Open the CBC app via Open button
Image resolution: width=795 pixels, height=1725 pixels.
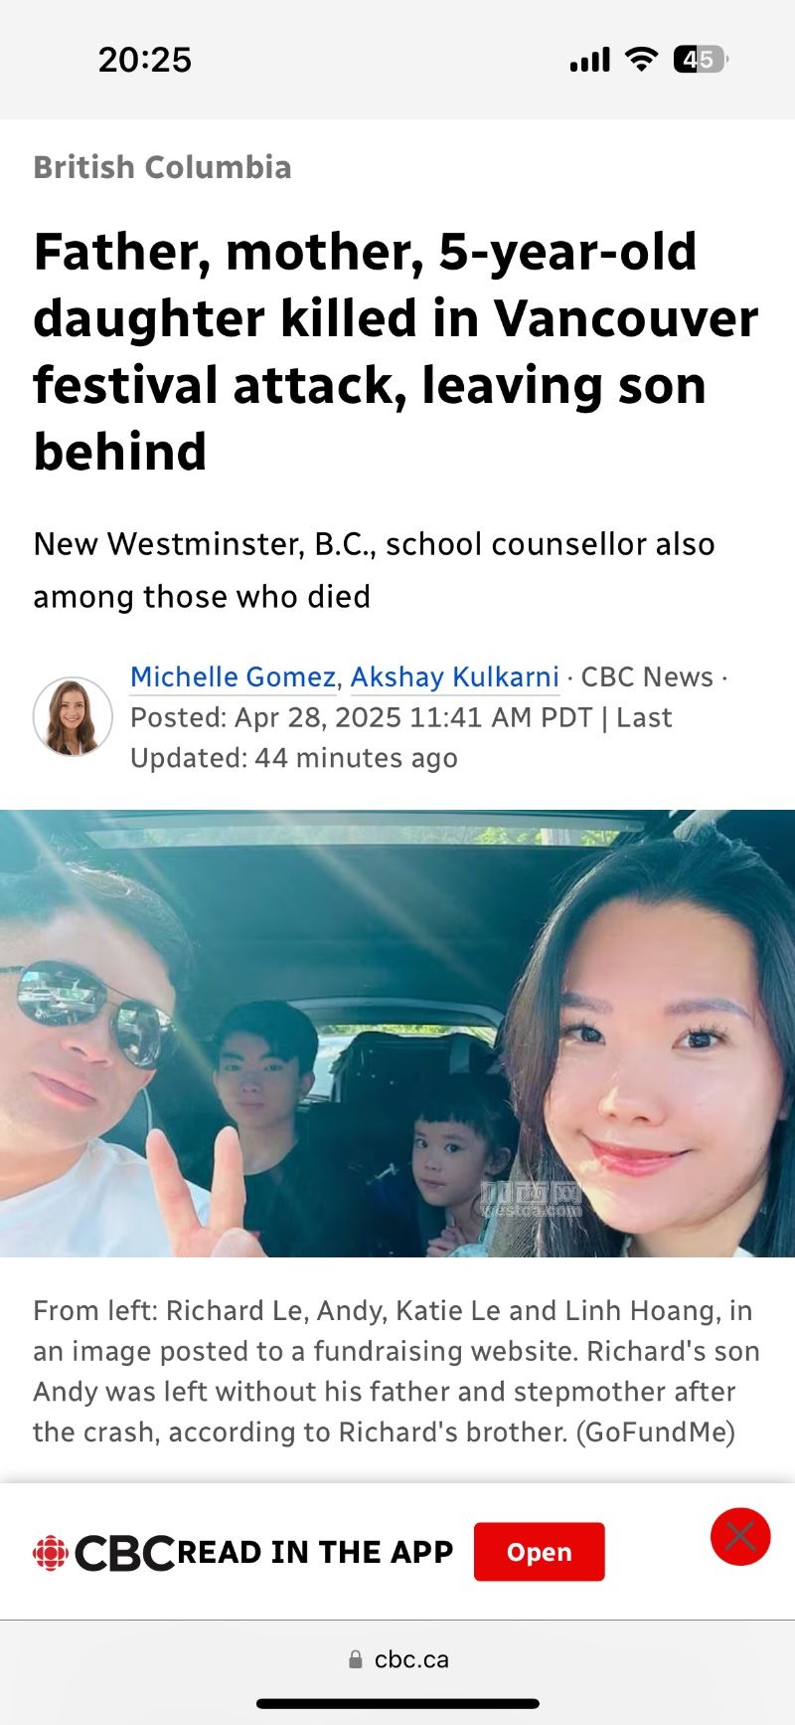[539, 1552]
